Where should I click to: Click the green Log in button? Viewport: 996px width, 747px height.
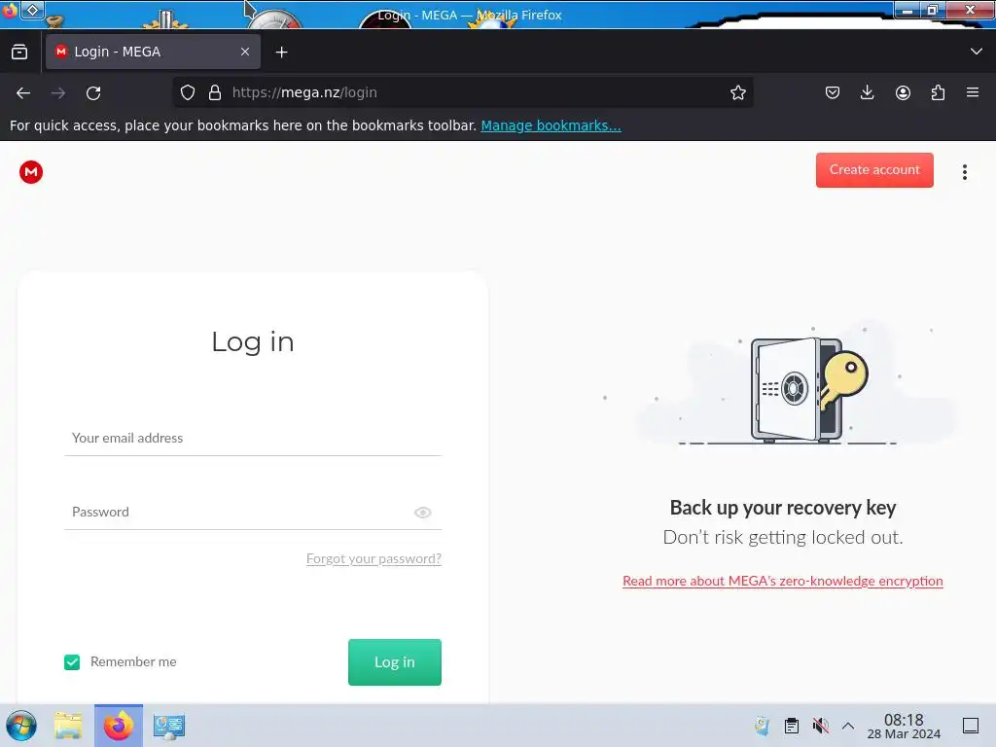click(395, 661)
